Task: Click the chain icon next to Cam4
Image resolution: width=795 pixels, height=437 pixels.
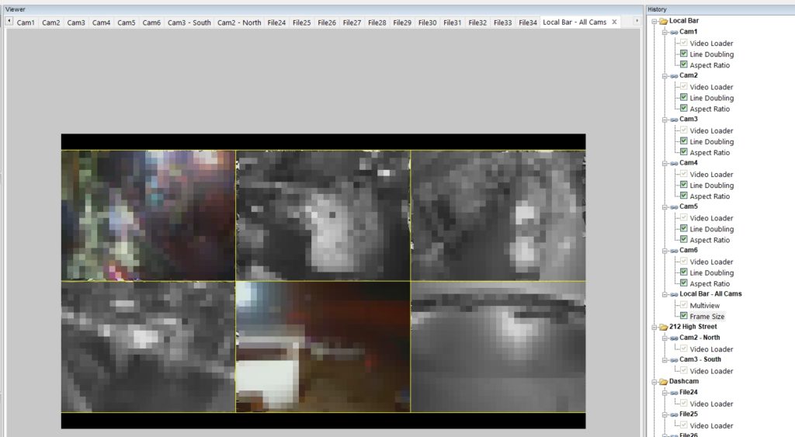Action: coord(674,163)
